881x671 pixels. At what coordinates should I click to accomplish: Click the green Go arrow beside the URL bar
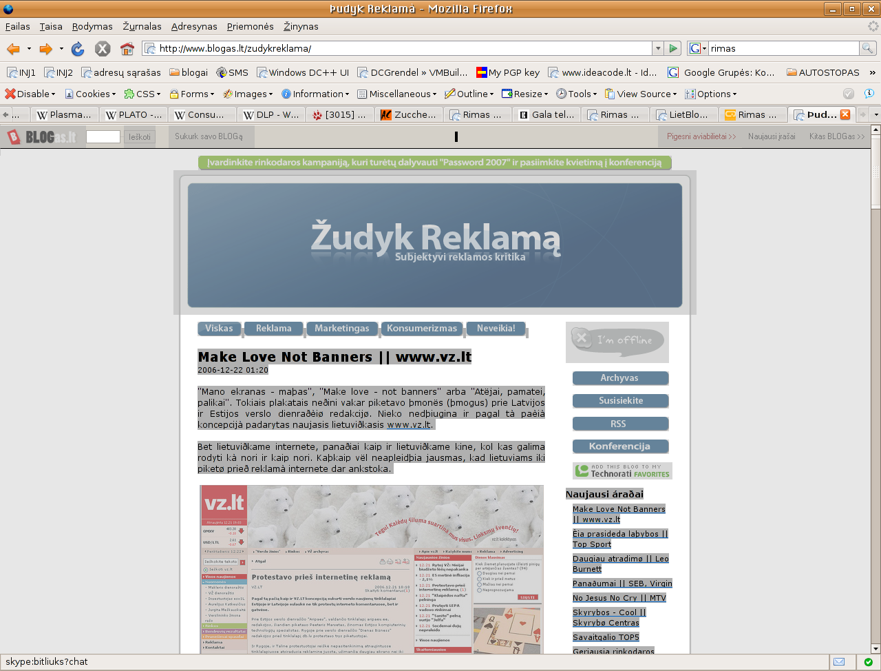click(x=674, y=48)
